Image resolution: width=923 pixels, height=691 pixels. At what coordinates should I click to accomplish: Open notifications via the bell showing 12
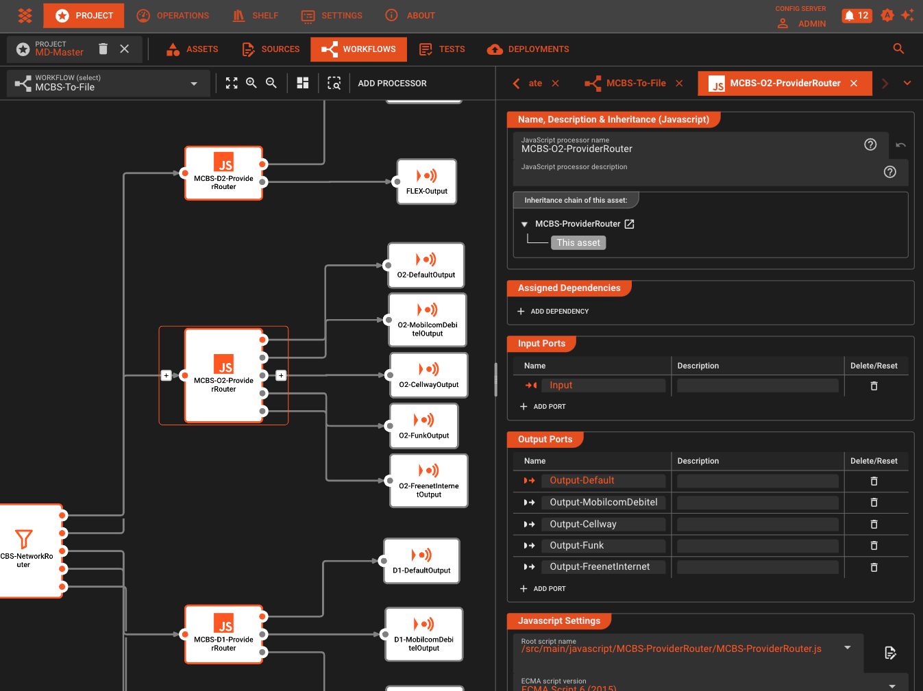tap(857, 14)
